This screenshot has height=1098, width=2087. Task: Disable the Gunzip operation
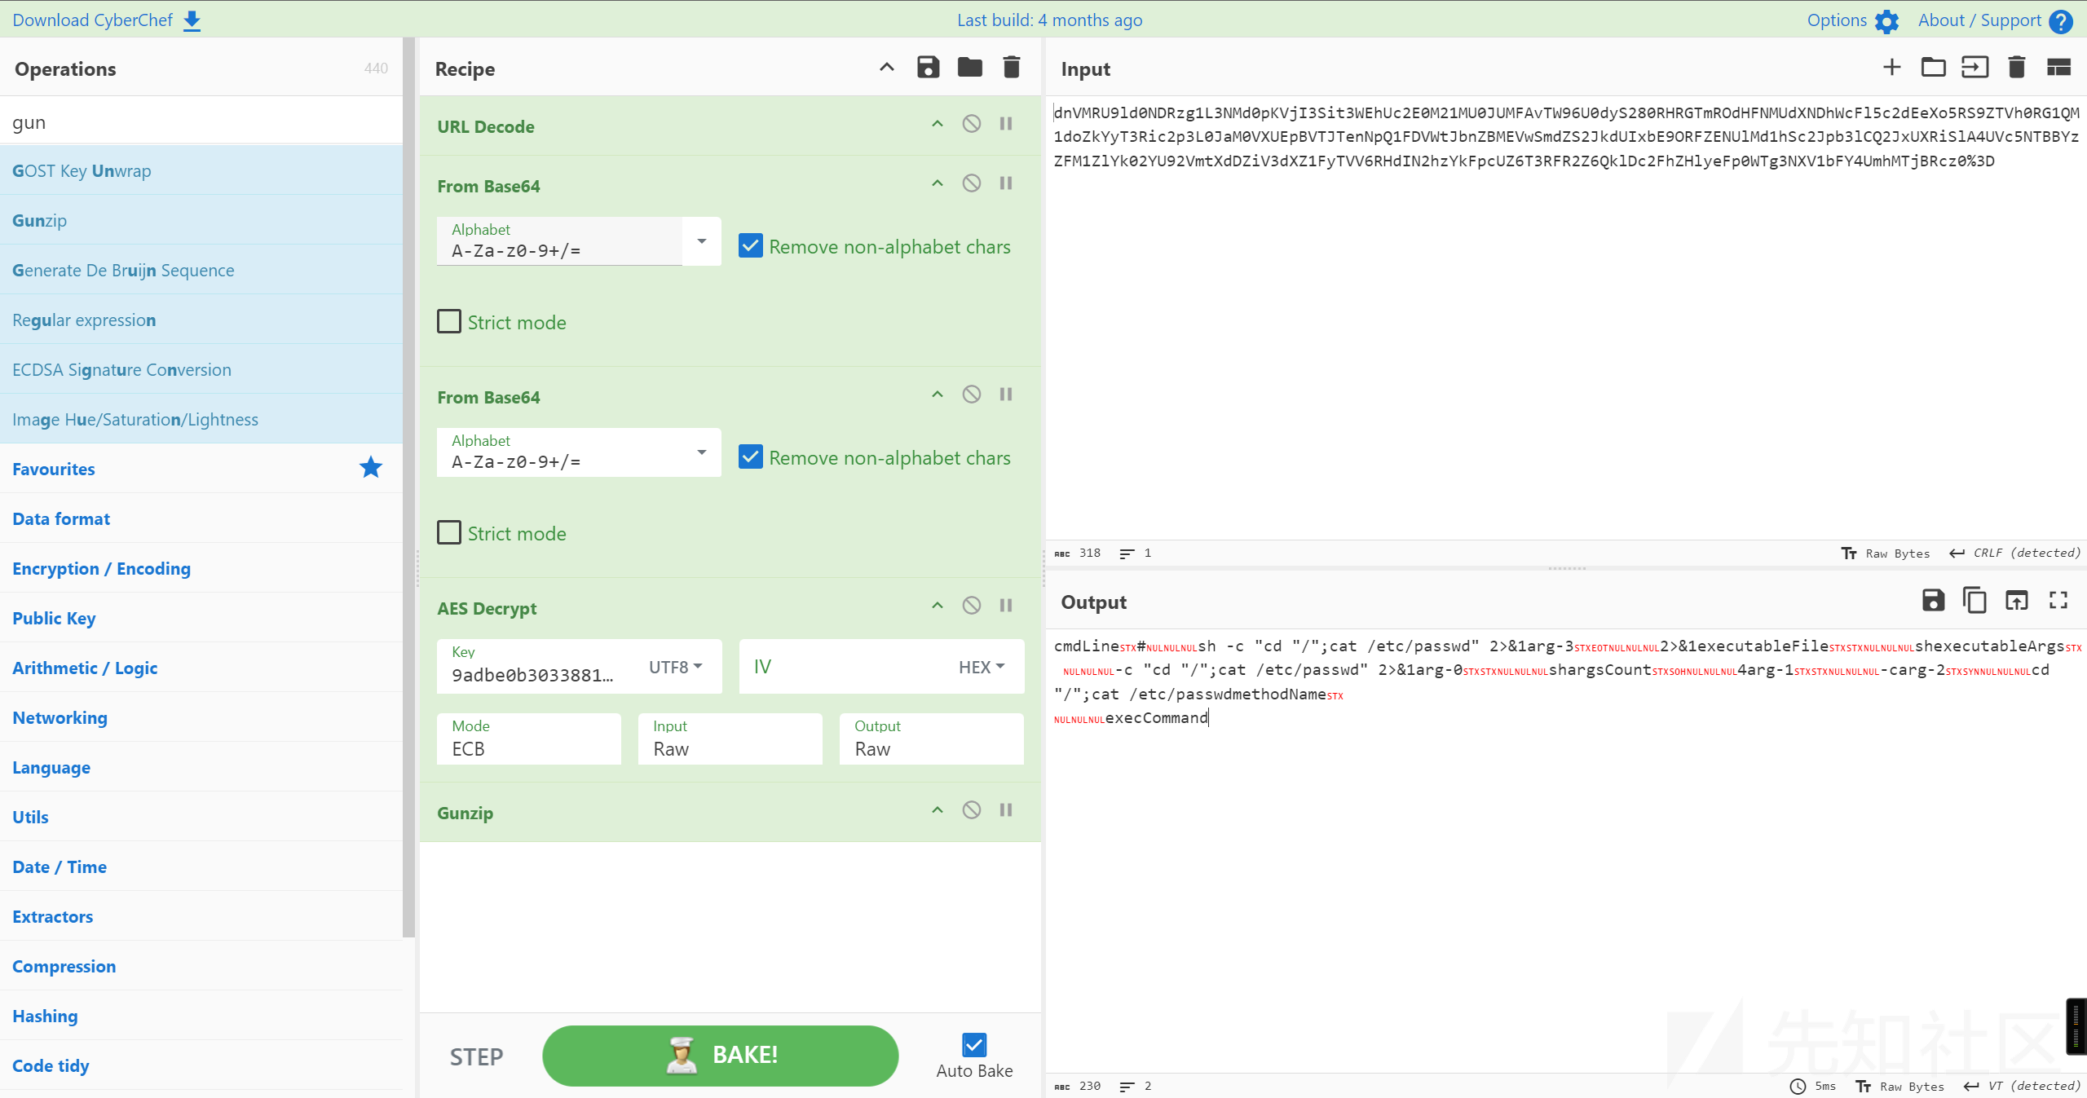pyautogui.click(x=971, y=810)
